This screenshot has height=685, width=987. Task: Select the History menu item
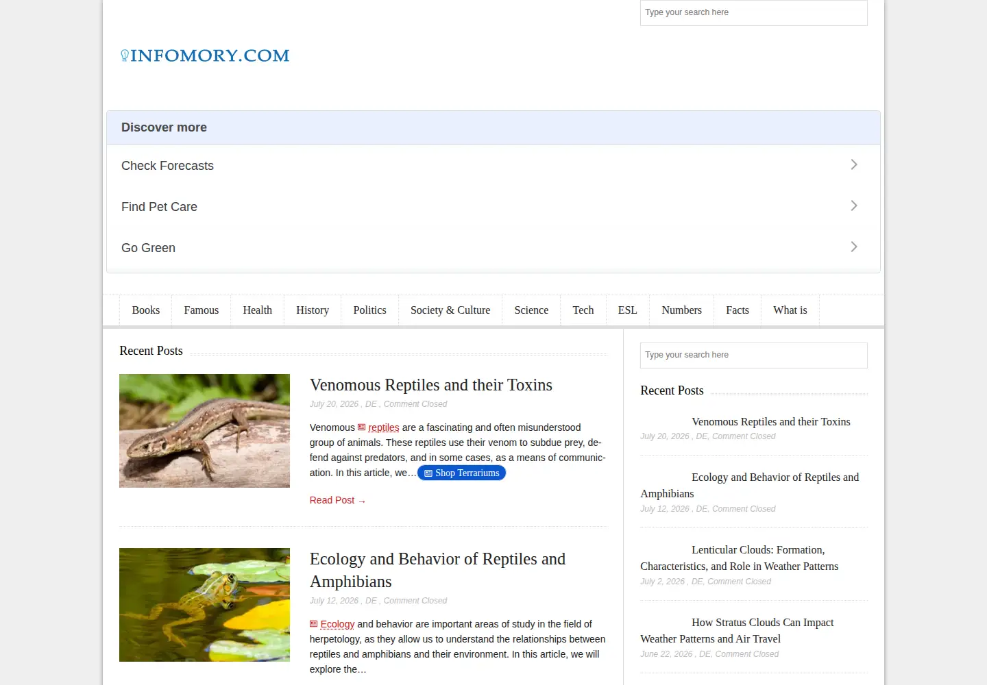[313, 310]
